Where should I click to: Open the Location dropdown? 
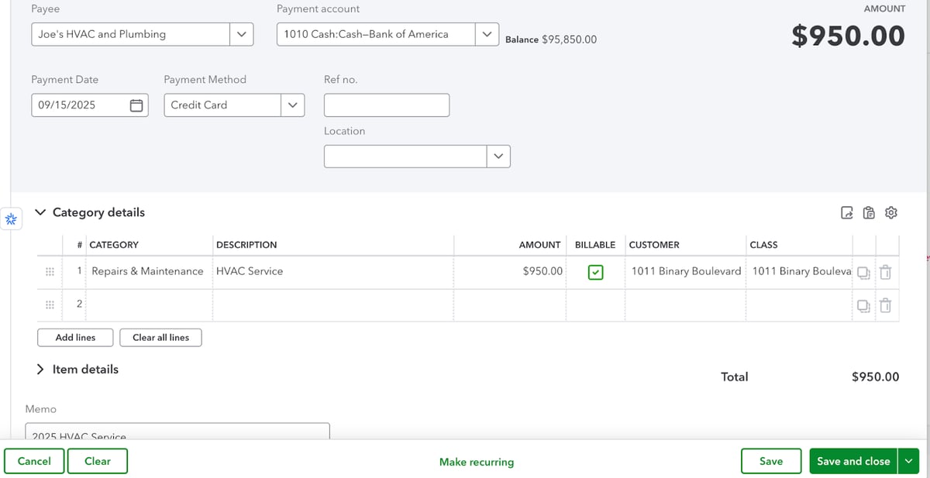(498, 156)
